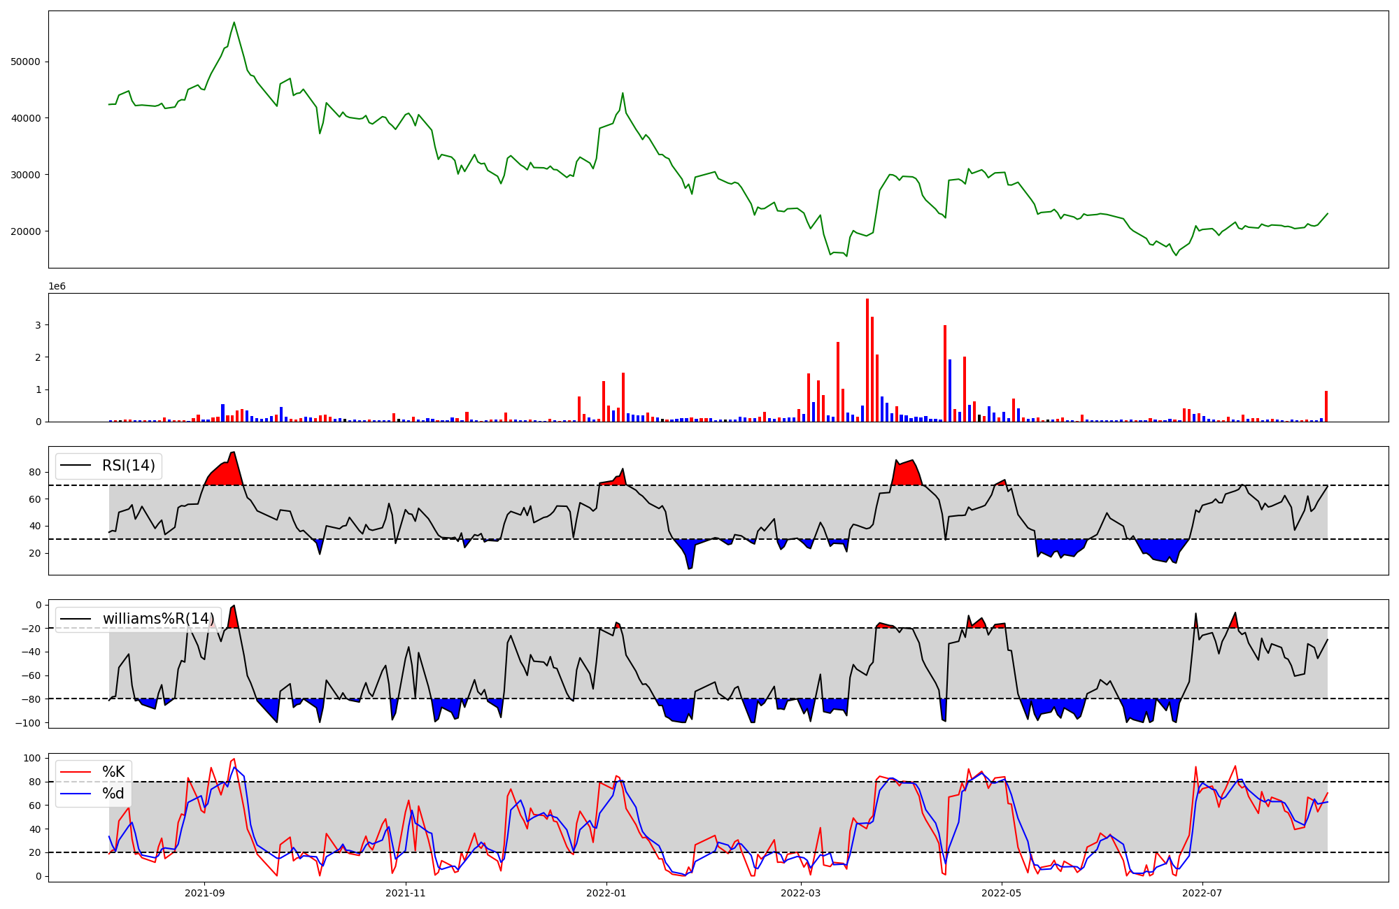Click the red %K legend line
The image size is (1399, 909).
tap(76, 772)
